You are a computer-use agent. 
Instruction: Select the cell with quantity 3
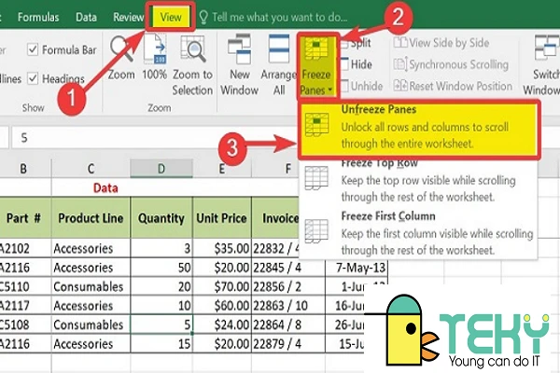(161, 248)
